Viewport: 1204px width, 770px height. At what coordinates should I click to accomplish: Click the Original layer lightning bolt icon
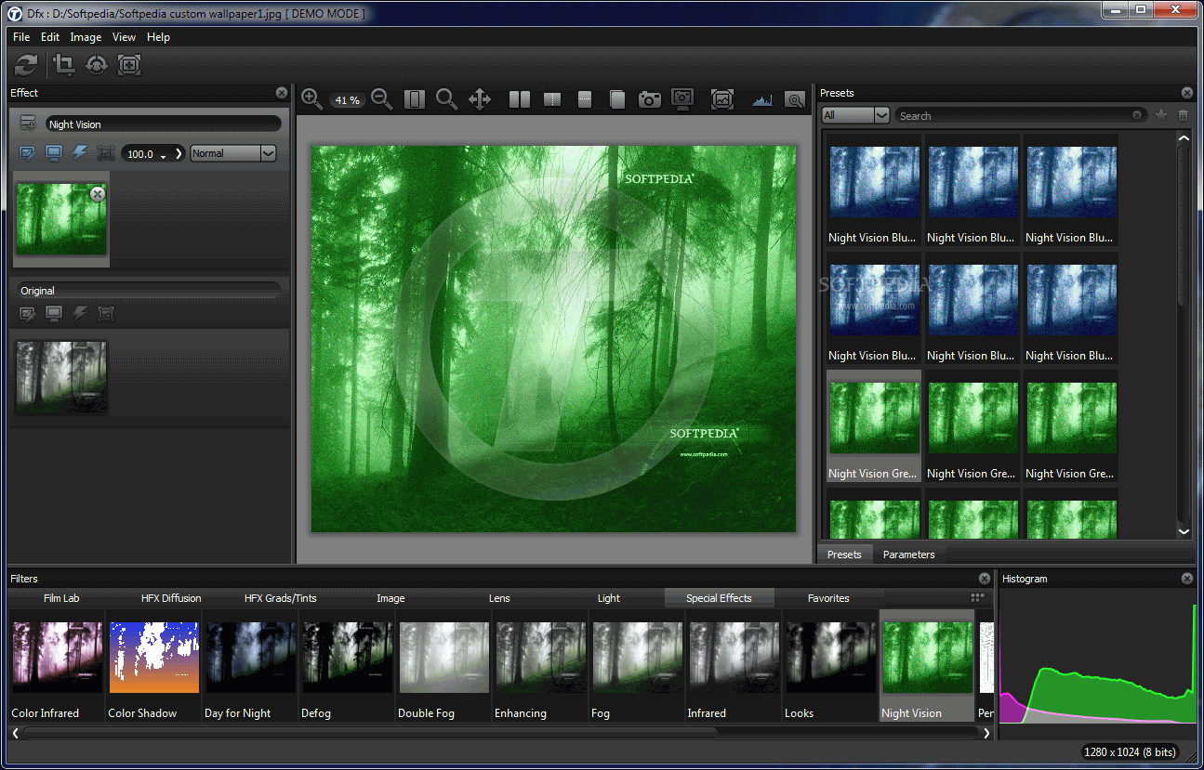(x=80, y=314)
